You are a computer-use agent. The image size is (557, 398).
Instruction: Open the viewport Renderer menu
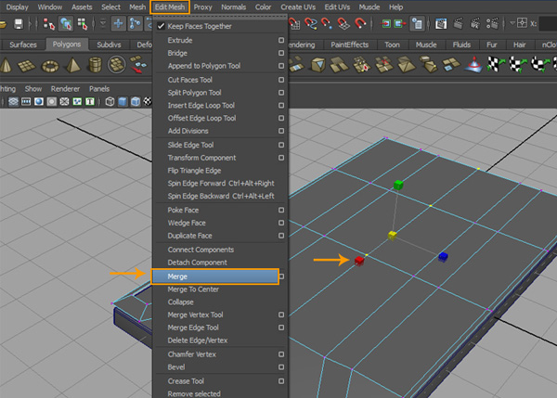65,89
